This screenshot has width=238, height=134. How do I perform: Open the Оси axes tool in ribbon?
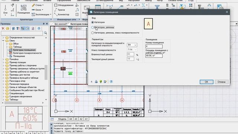click(5, 10)
